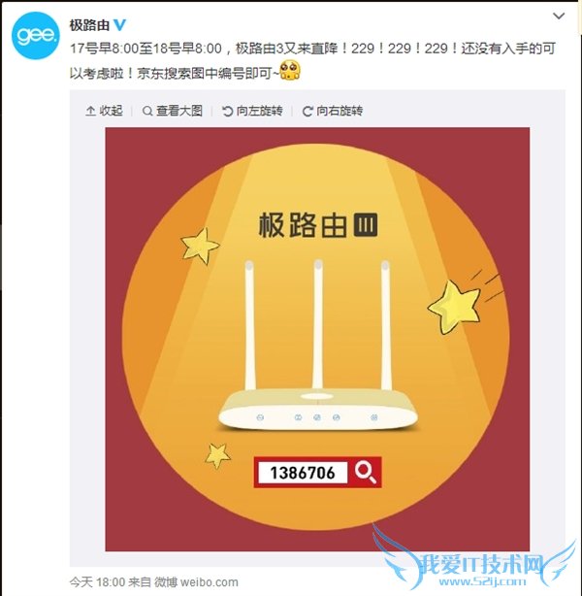Click the small star beside the search box
The height and width of the screenshot is (596, 582).
217,455
